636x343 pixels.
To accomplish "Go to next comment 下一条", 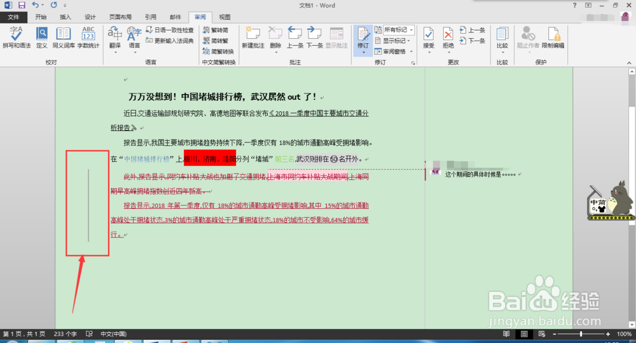I will 314,38.
